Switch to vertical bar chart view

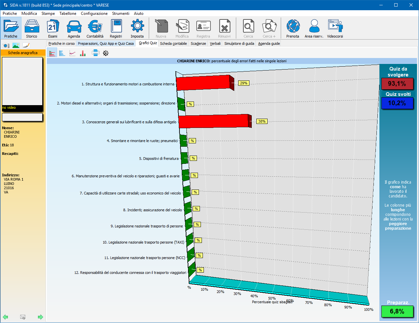(83, 53)
